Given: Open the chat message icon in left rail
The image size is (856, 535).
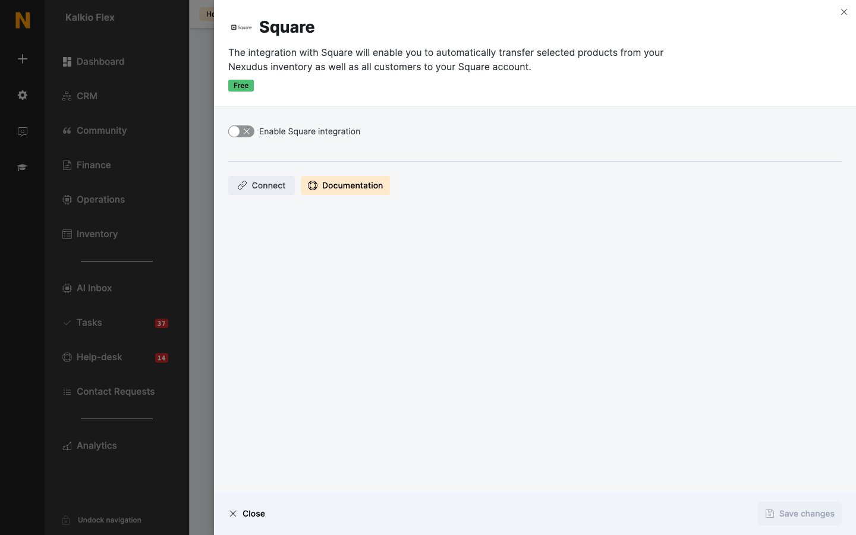Looking at the screenshot, I should [23, 131].
